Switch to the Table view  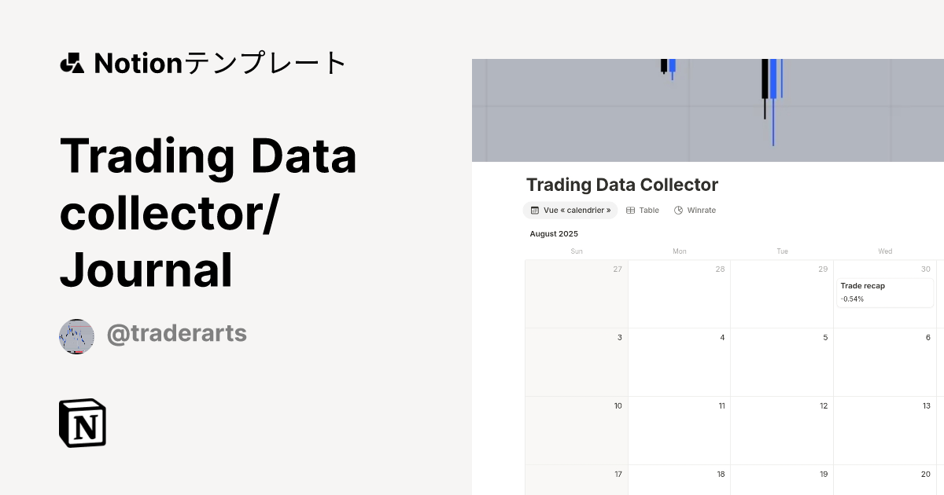[x=648, y=210]
